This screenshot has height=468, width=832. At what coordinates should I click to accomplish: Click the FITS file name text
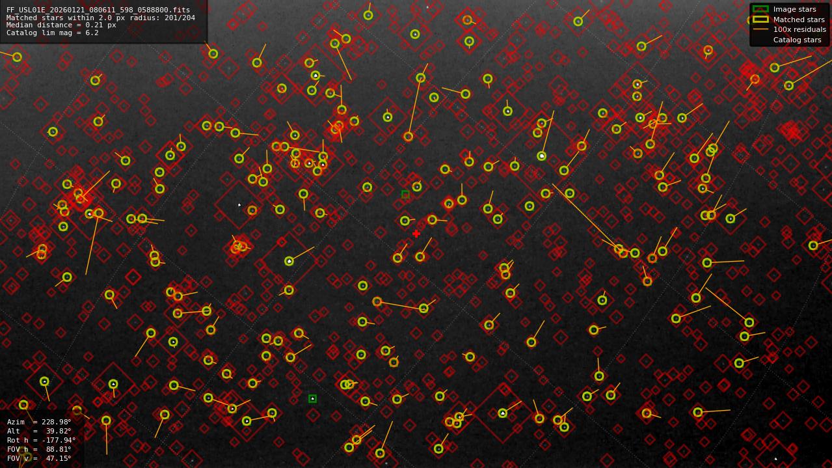(98, 10)
